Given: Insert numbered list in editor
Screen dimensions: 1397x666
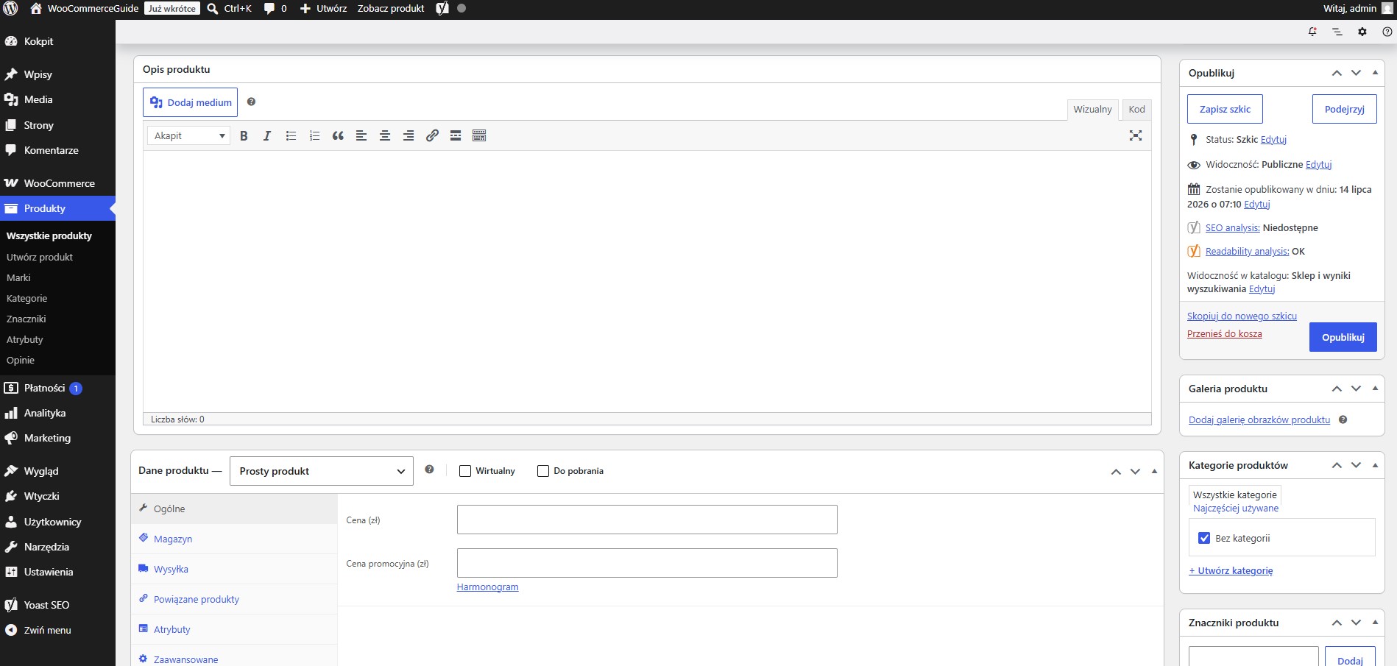Looking at the screenshot, I should [314, 135].
